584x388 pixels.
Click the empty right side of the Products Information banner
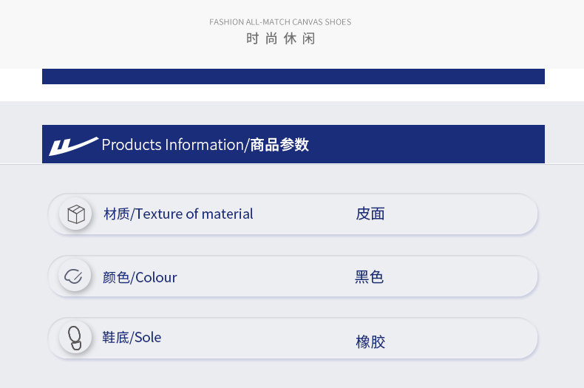(x=444, y=144)
